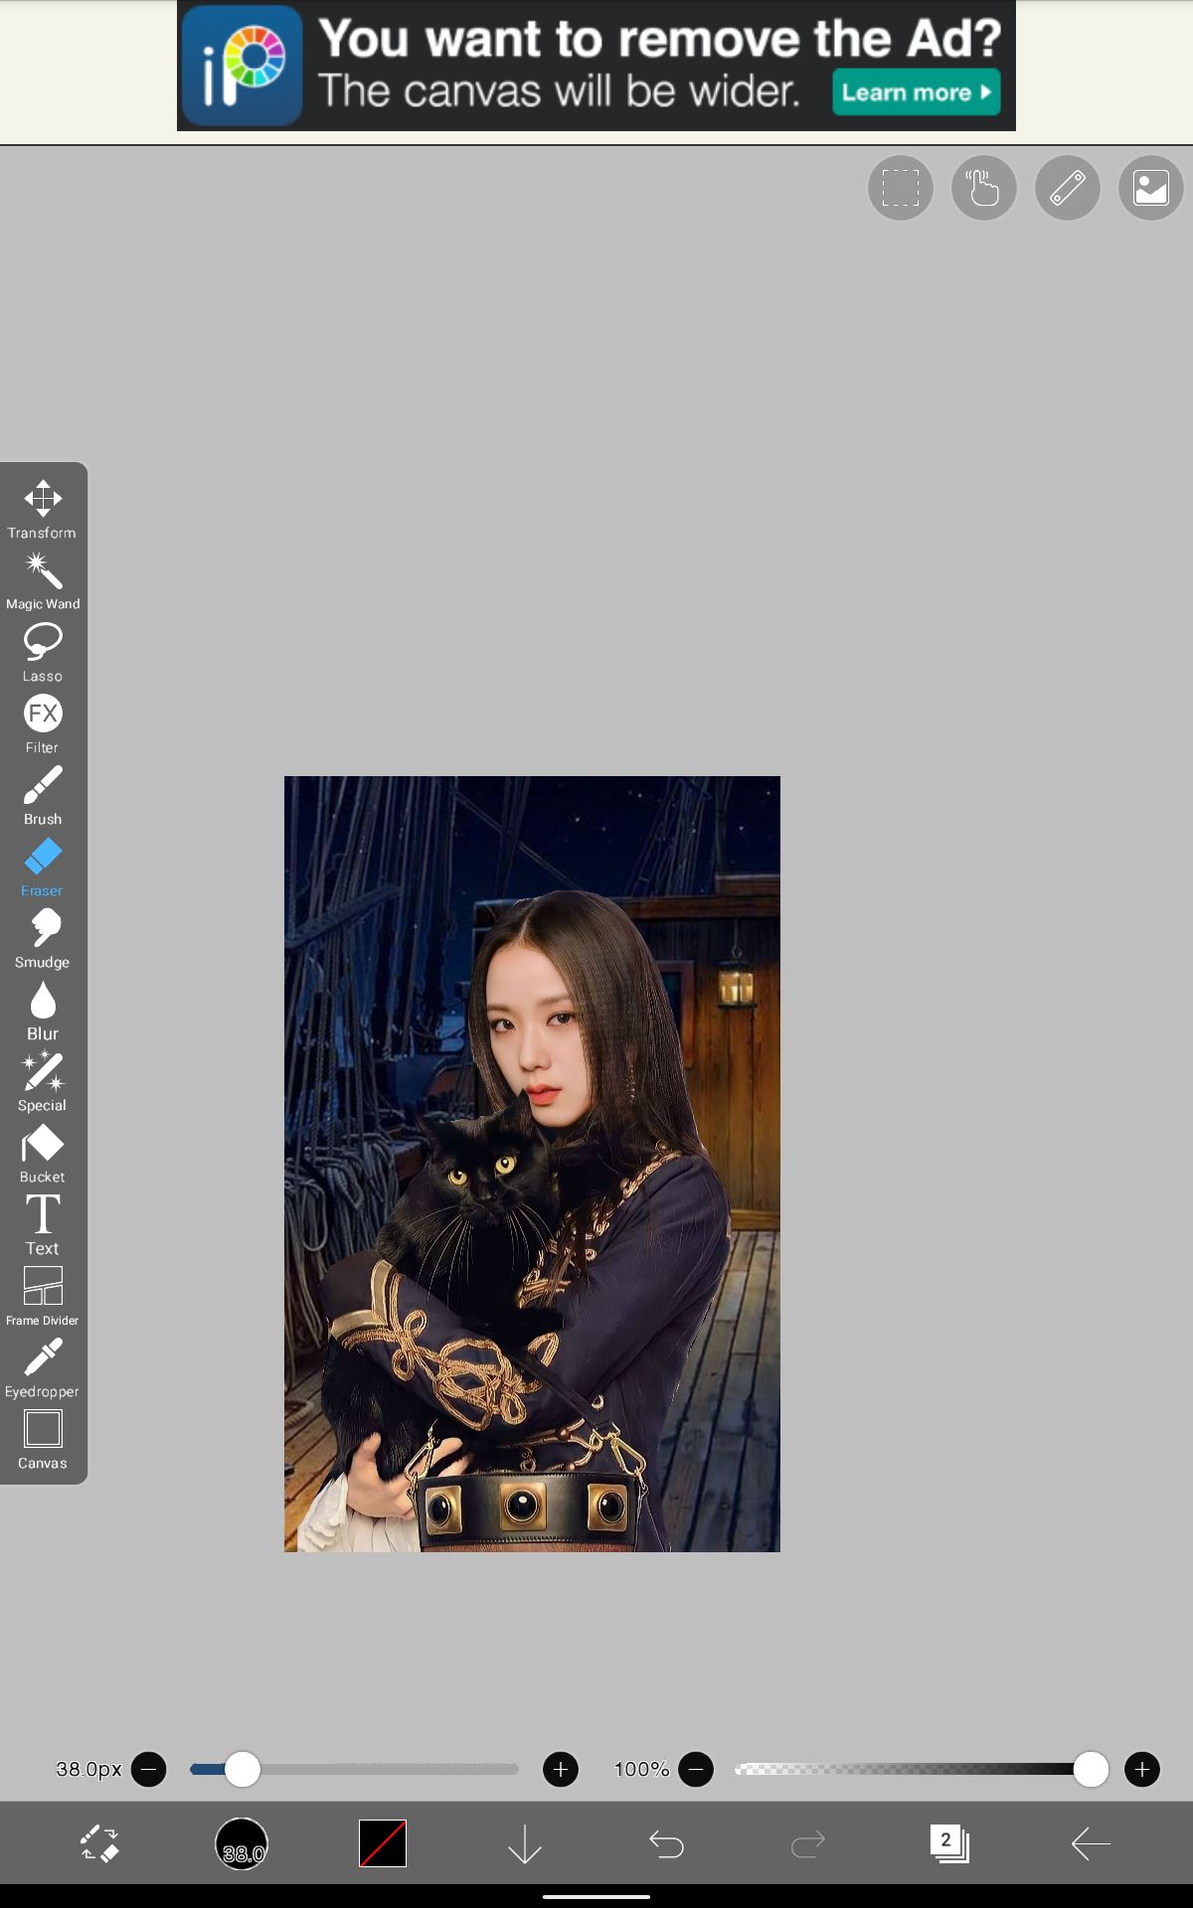
Task: Select the Blur tool
Action: (43, 1011)
